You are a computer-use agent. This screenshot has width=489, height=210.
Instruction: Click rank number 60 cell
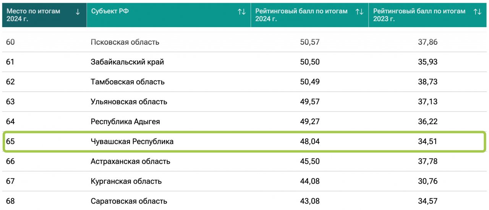(10, 42)
